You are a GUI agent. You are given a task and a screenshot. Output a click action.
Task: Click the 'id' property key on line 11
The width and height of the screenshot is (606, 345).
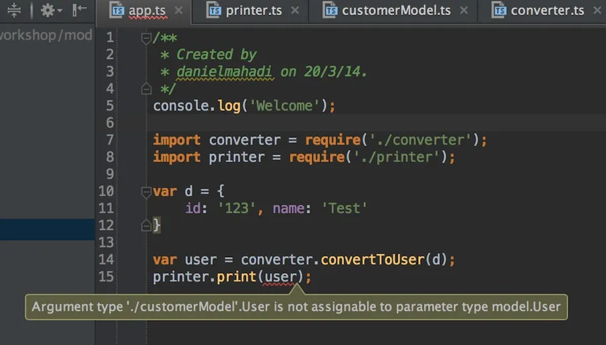pos(194,208)
